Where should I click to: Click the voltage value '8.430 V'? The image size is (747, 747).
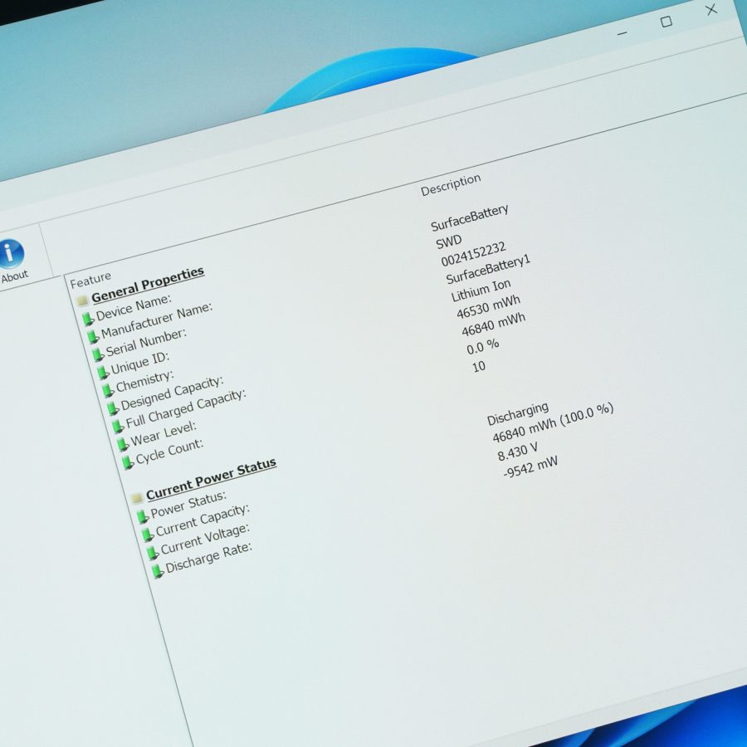pyautogui.click(x=517, y=452)
